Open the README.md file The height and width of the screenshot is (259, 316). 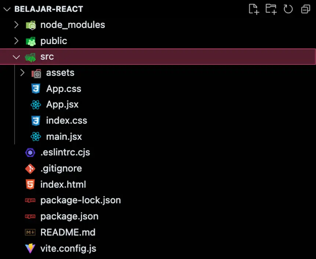[x=68, y=232]
